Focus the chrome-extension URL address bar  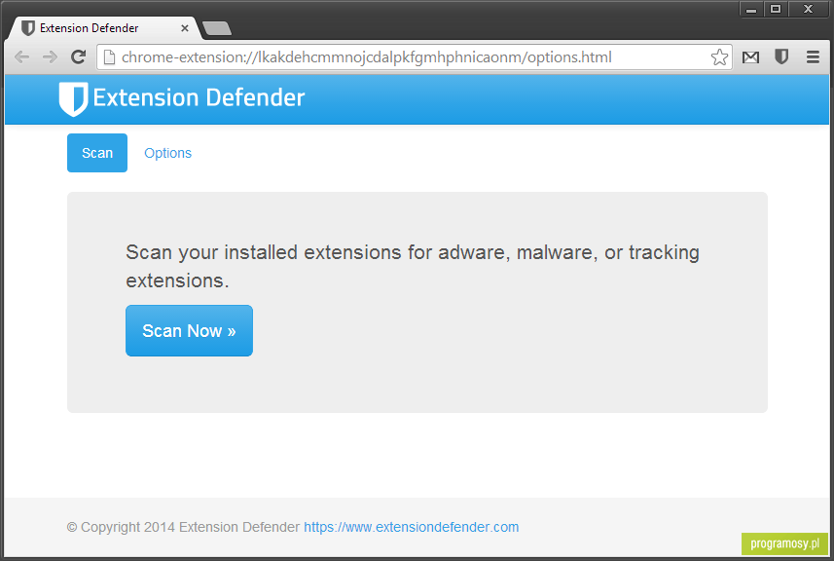pos(415,56)
